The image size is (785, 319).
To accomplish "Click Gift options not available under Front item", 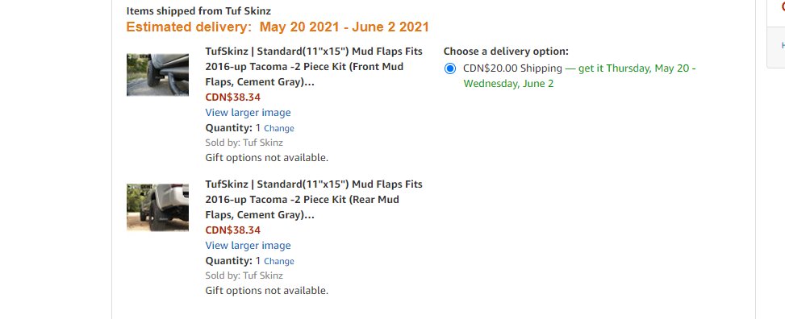I will (267, 158).
